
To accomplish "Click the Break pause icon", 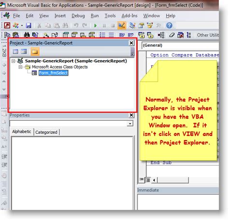I will [x=104, y=26].
